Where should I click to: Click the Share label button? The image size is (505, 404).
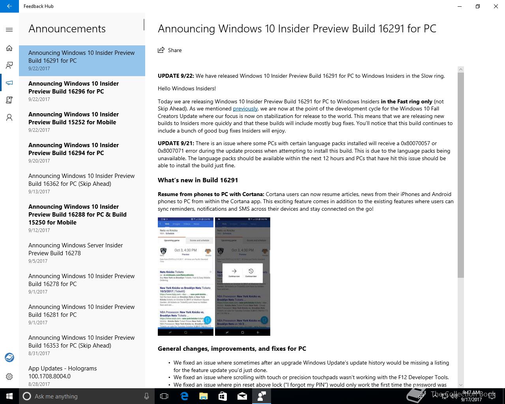coord(175,50)
